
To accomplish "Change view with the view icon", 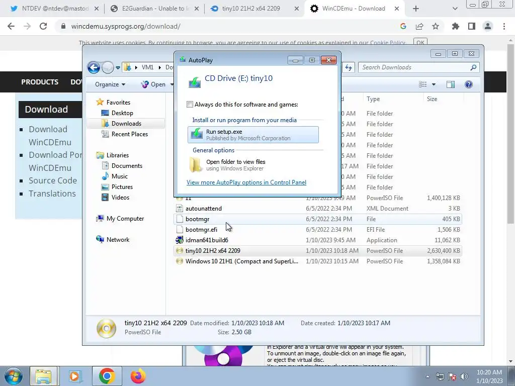I will (422, 84).
